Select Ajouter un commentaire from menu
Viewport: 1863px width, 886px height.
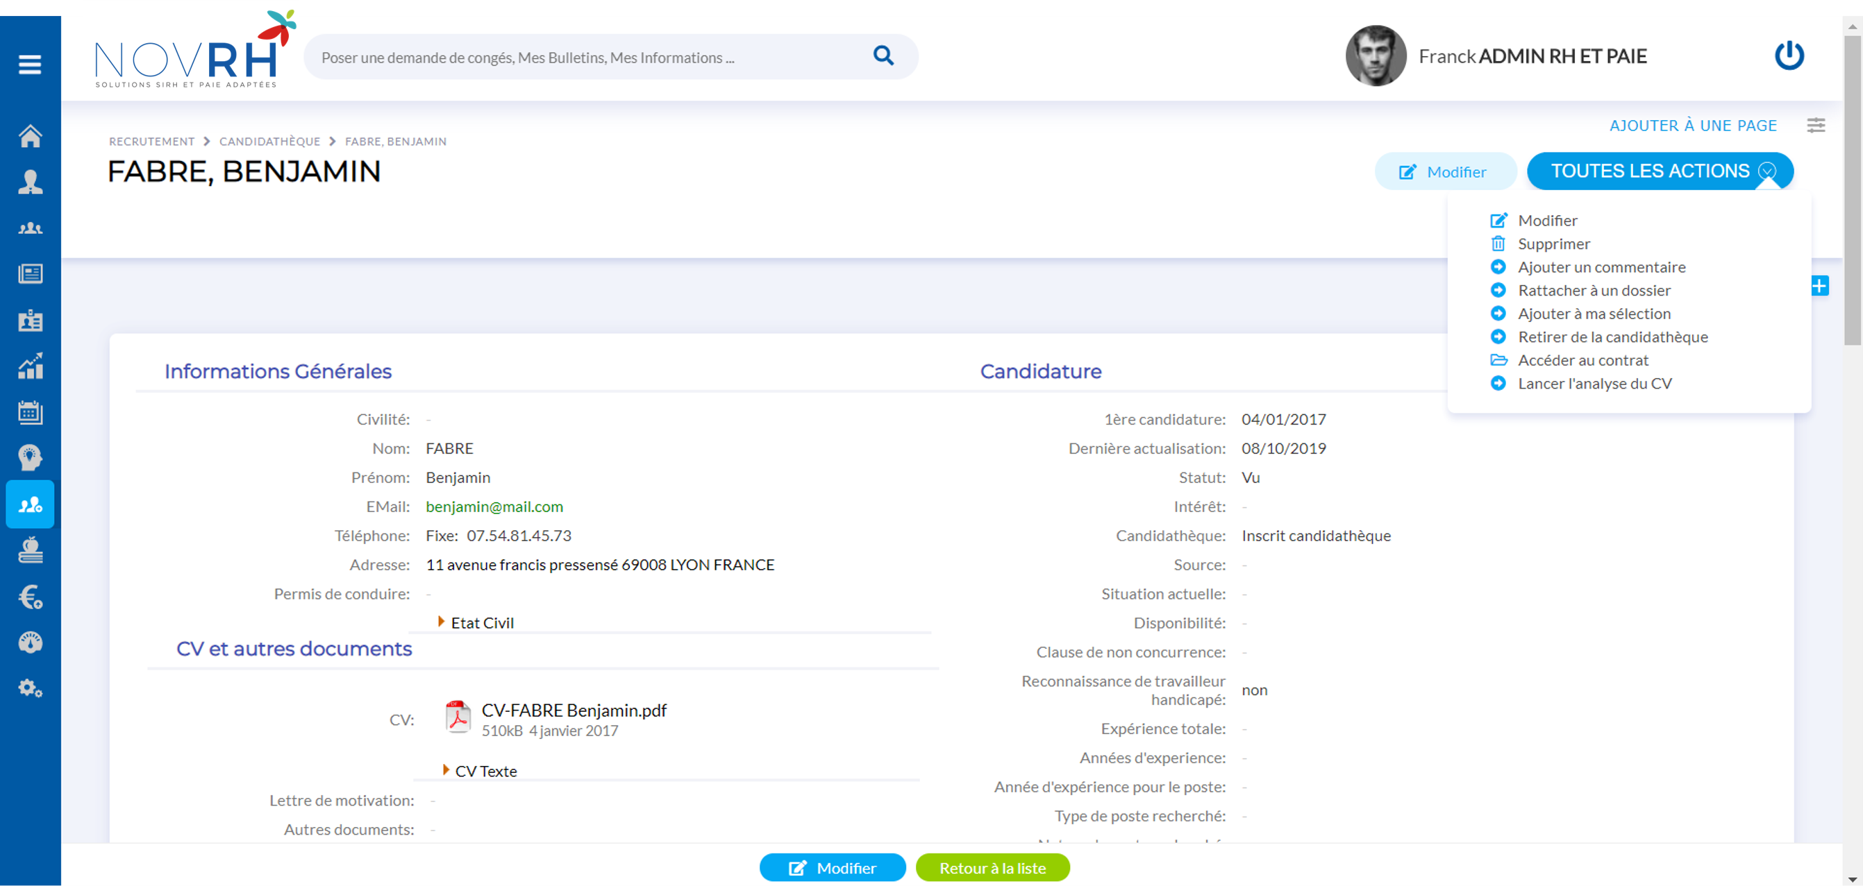pyautogui.click(x=1602, y=266)
